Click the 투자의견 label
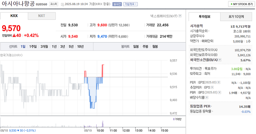The height and width of the screenshot is (134, 256). (196, 69)
